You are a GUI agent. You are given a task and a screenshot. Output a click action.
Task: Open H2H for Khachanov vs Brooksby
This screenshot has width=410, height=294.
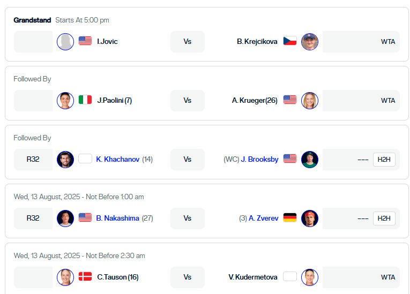(384, 160)
